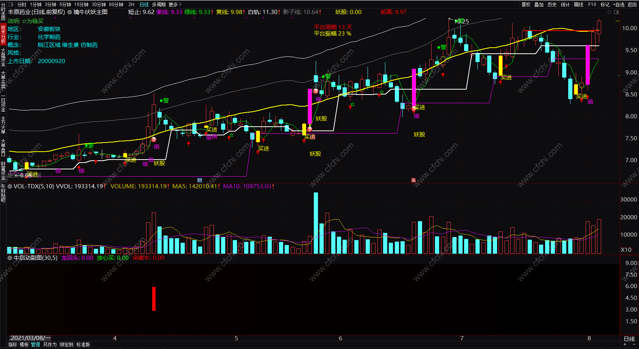Open 技术分析 sidebar tab
This screenshot has height=349, width=639.
(x=3, y=34)
